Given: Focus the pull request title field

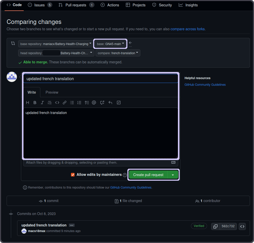Looking at the screenshot, I should point(101,79).
